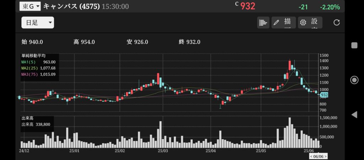Tap the キャンバス (4575) stock name

click(x=71, y=6)
